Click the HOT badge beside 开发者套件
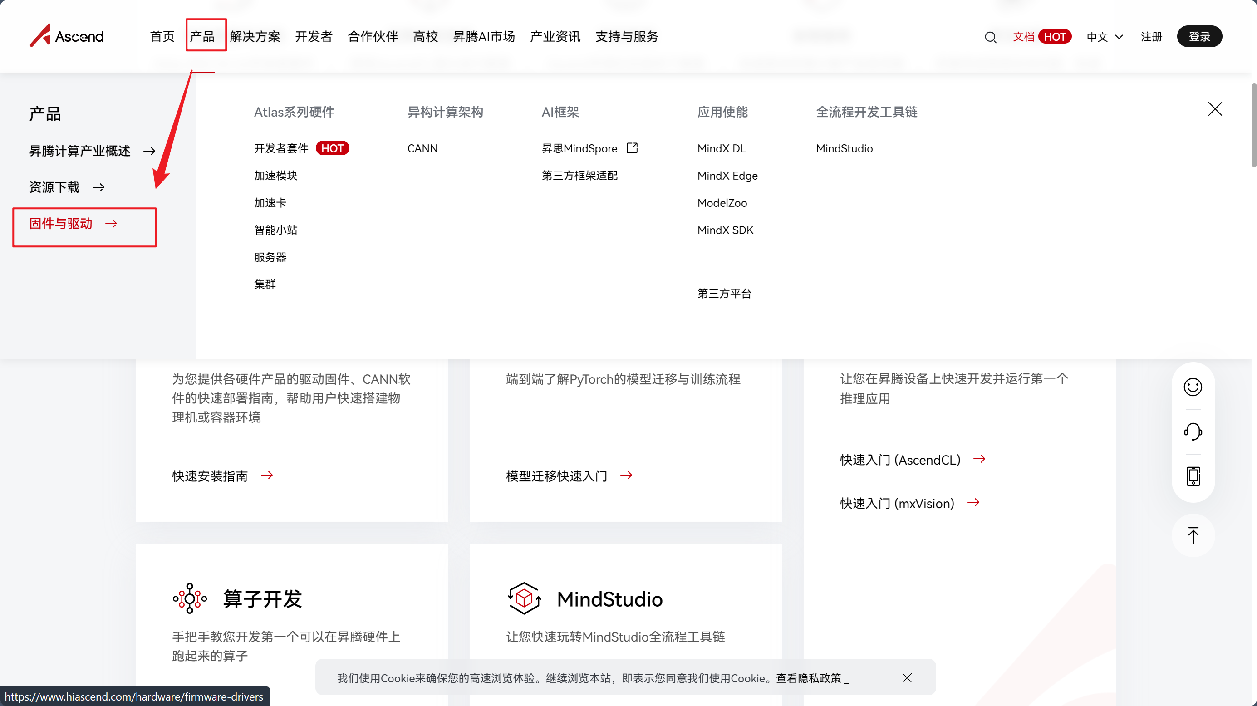1257x706 pixels. [x=332, y=148]
